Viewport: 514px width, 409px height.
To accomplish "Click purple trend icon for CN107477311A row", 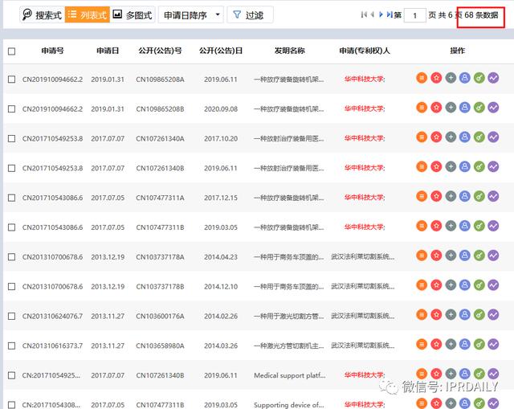I will pos(493,196).
